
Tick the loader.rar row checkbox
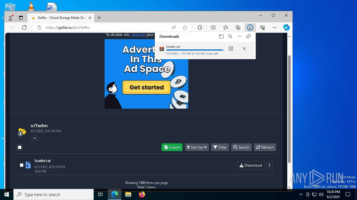tap(21, 165)
